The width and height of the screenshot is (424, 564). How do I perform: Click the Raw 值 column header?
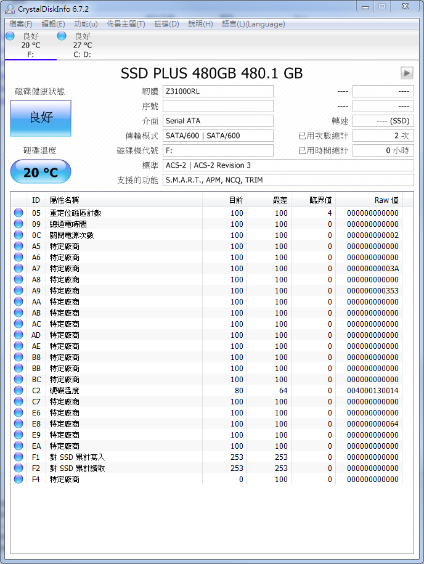(x=369, y=200)
